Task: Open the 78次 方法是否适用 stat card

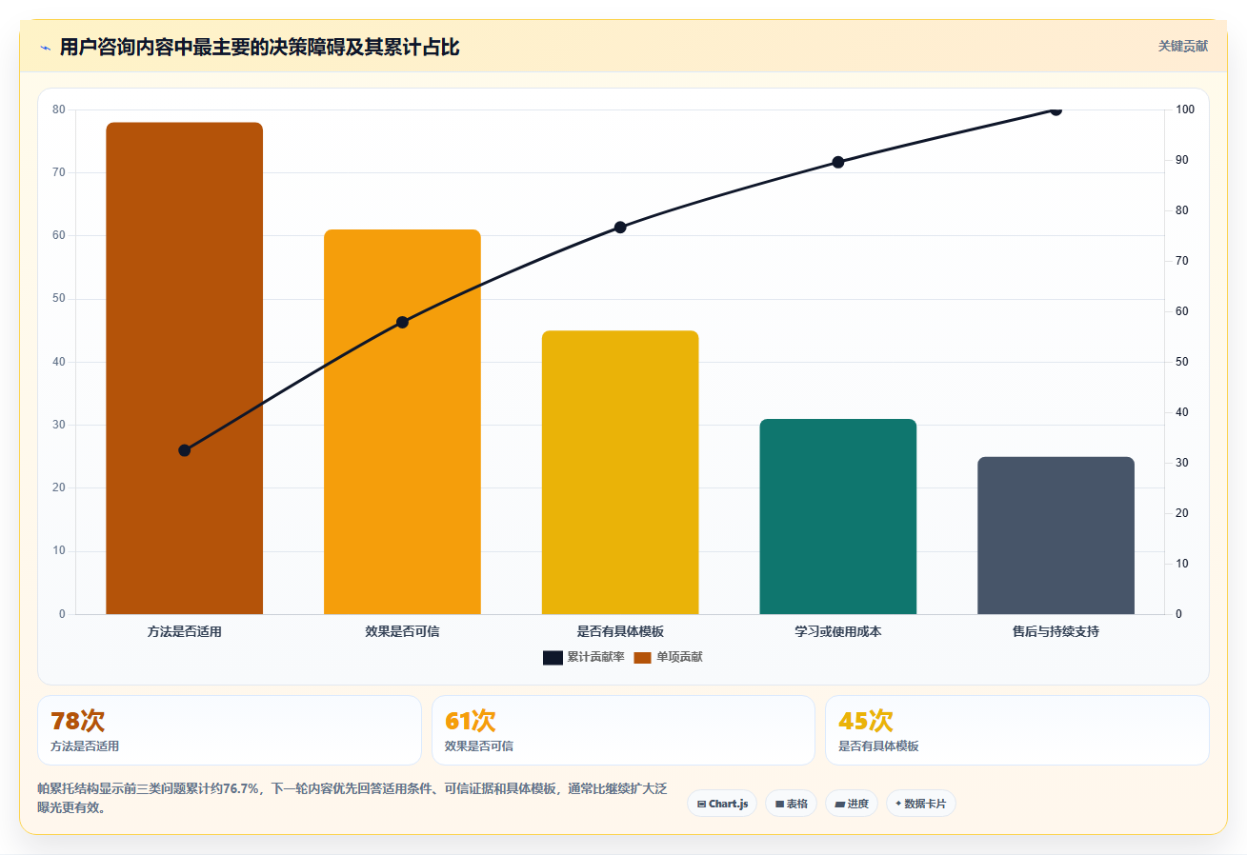Action: [x=230, y=730]
